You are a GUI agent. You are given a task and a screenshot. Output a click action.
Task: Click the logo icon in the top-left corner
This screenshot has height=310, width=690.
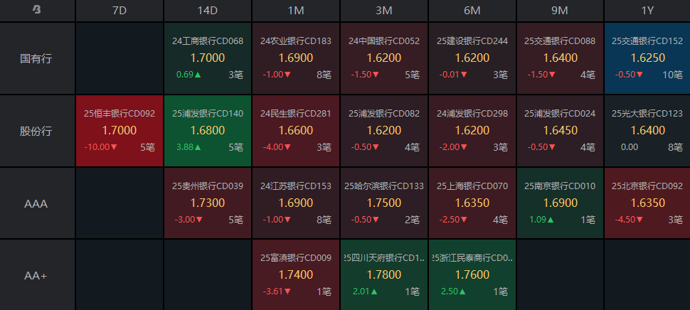coord(37,10)
